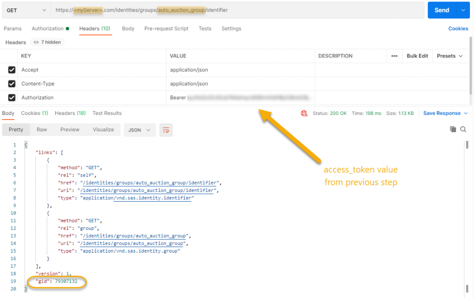Click the "links" key on line 2
The height and width of the screenshot is (298, 475).
click(x=45, y=152)
